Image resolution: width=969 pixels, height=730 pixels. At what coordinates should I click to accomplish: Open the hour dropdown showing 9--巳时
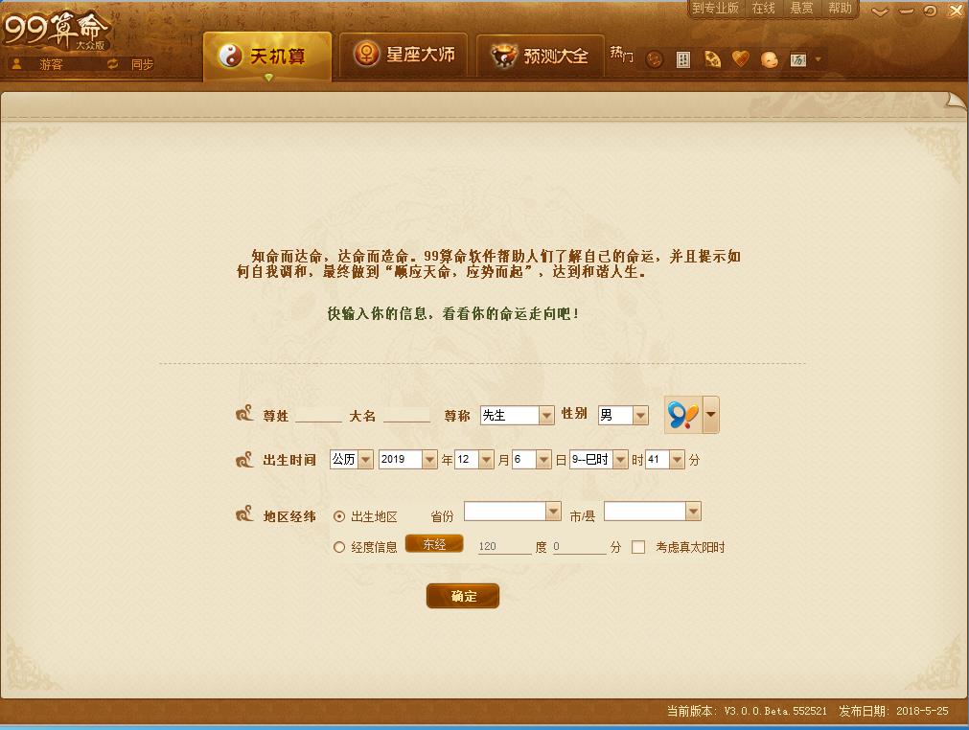point(598,460)
